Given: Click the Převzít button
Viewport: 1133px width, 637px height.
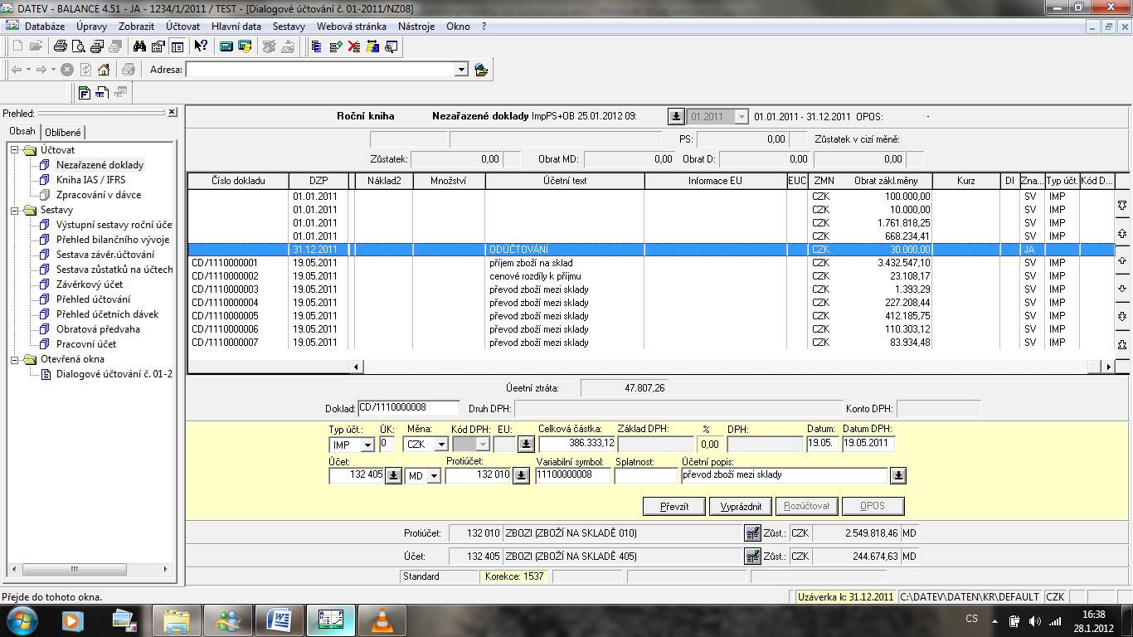Looking at the screenshot, I should pyautogui.click(x=674, y=506).
